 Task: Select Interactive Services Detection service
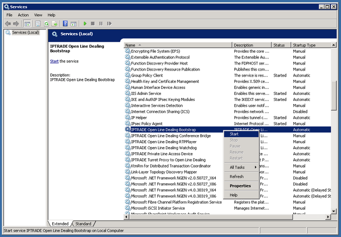coord(157,106)
